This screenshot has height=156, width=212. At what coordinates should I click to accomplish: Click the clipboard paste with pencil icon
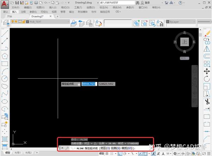(x=99, y=23)
